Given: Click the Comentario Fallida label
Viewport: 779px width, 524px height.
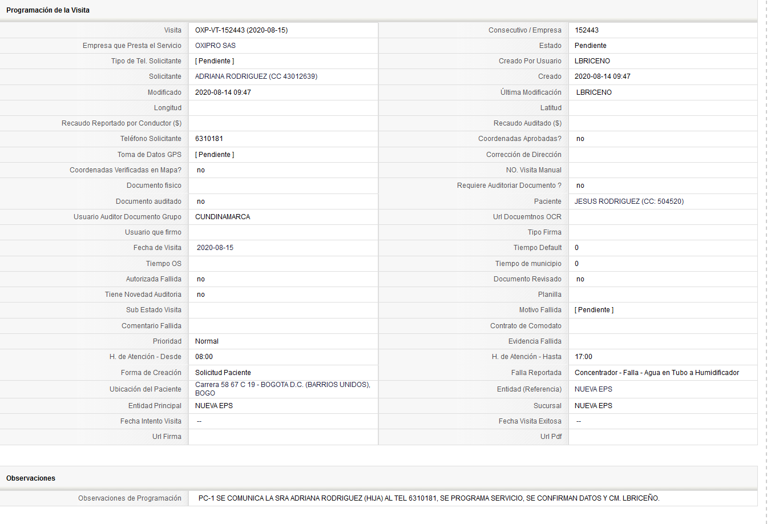Looking at the screenshot, I should click(151, 326).
